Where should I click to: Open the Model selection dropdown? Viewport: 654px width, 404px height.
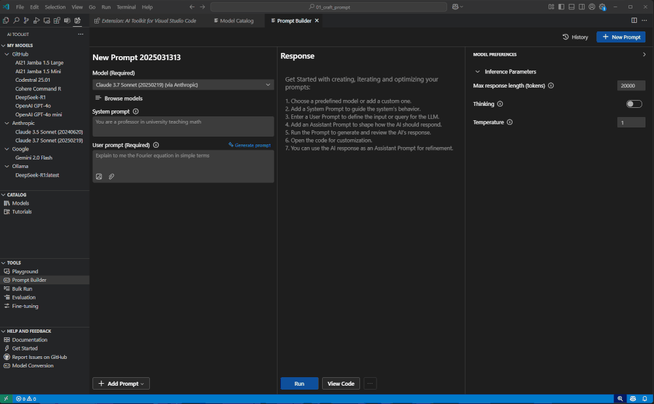pos(183,84)
